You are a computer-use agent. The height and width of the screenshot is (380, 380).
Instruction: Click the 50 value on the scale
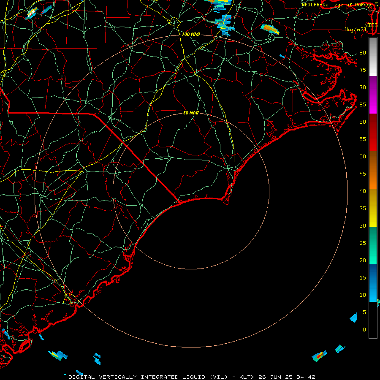pyautogui.click(x=363, y=157)
